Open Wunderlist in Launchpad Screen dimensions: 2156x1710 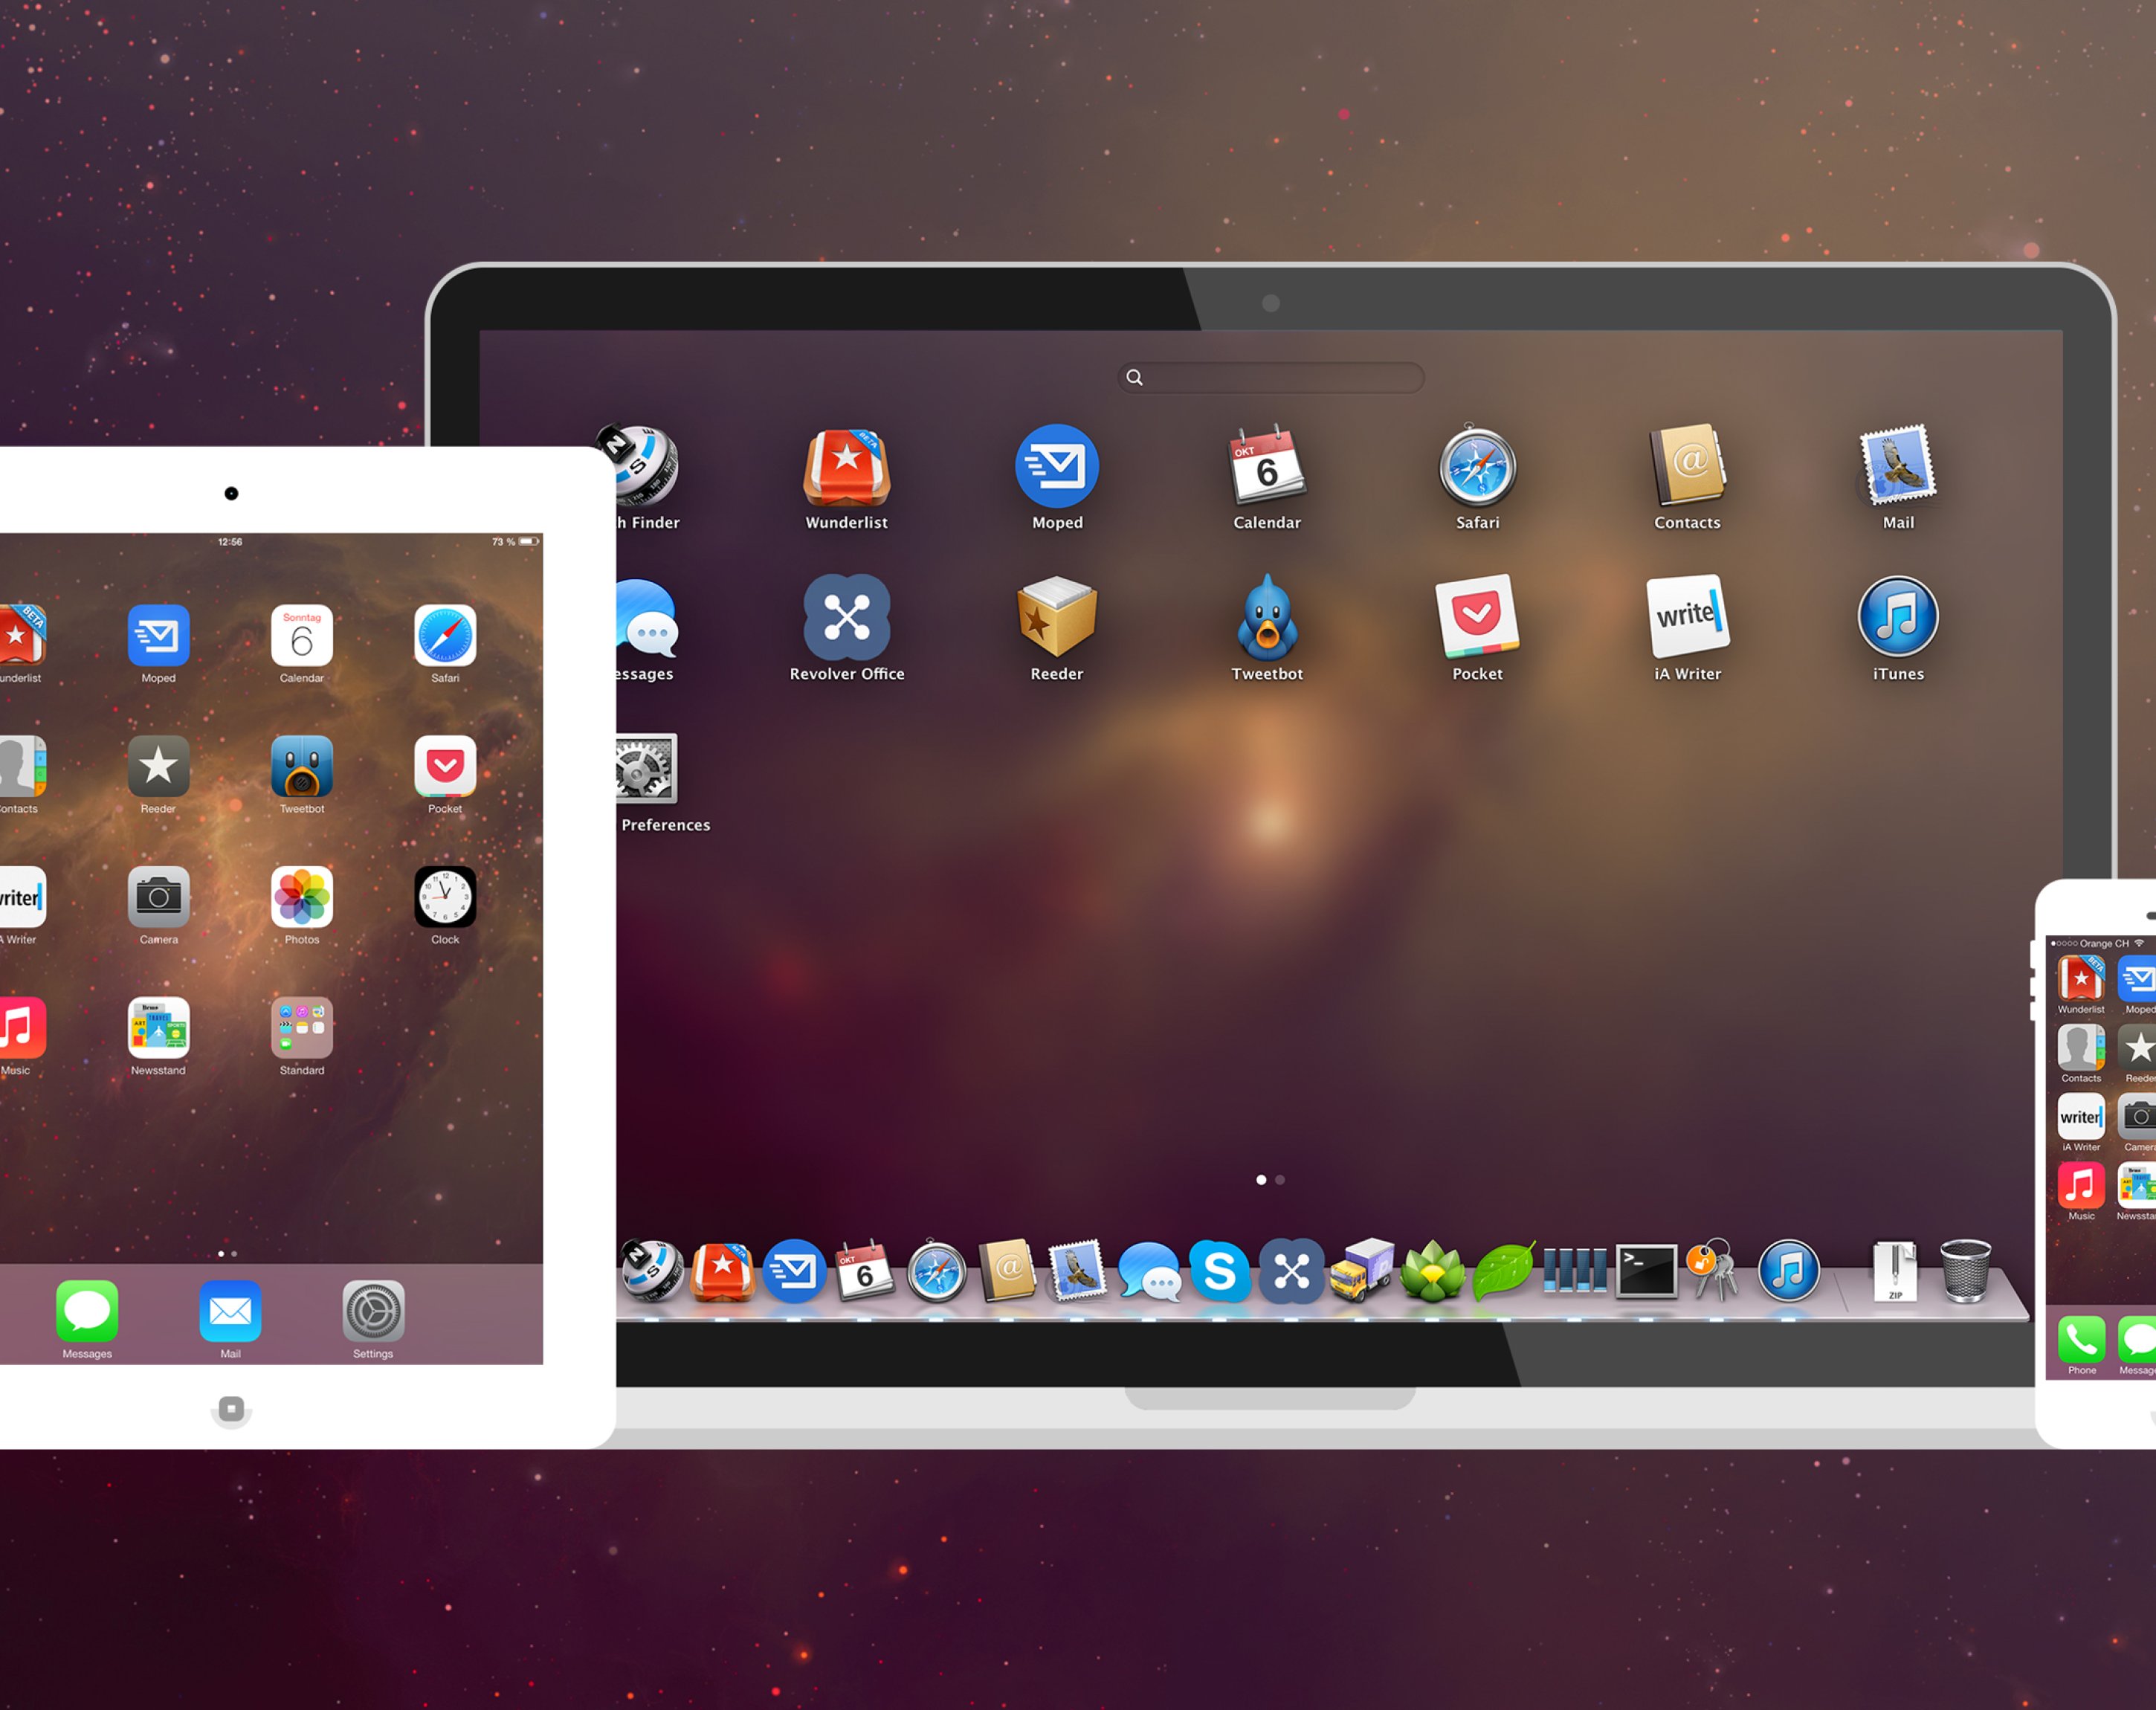coord(846,468)
